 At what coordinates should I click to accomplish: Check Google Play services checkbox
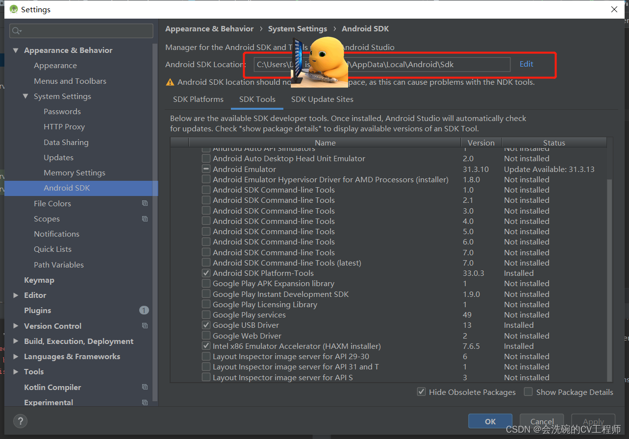206,315
